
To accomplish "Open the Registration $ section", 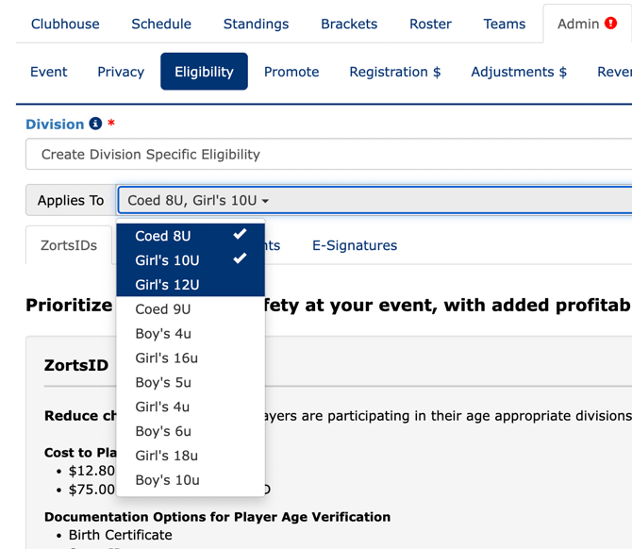I will coord(394,72).
